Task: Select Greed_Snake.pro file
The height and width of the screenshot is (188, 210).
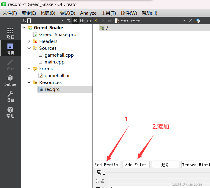Action: click(x=58, y=35)
